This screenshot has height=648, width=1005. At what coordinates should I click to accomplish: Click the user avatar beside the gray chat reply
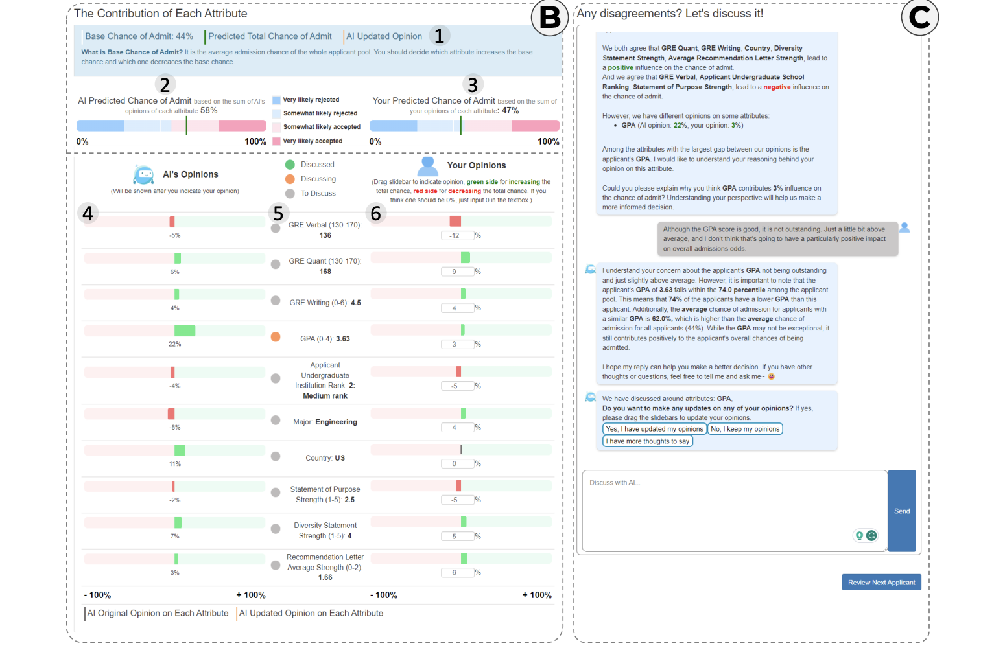pyautogui.click(x=905, y=227)
